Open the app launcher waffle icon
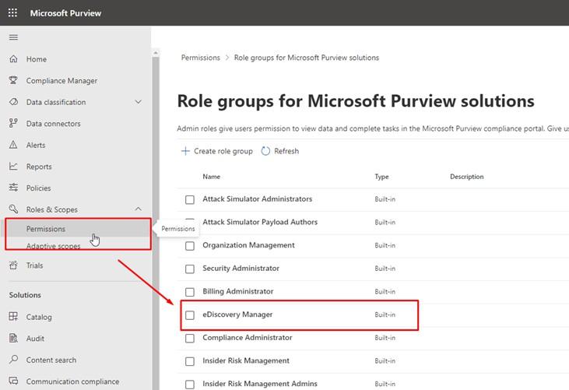The image size is (569, 390). coord(12,13)
